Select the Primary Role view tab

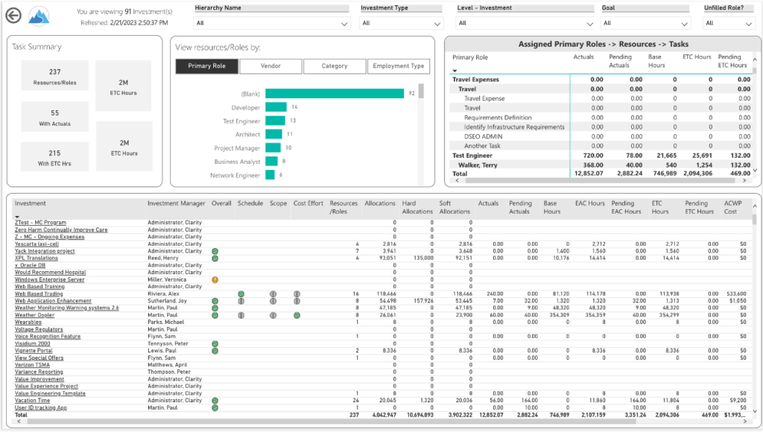[x=207, y=66]
